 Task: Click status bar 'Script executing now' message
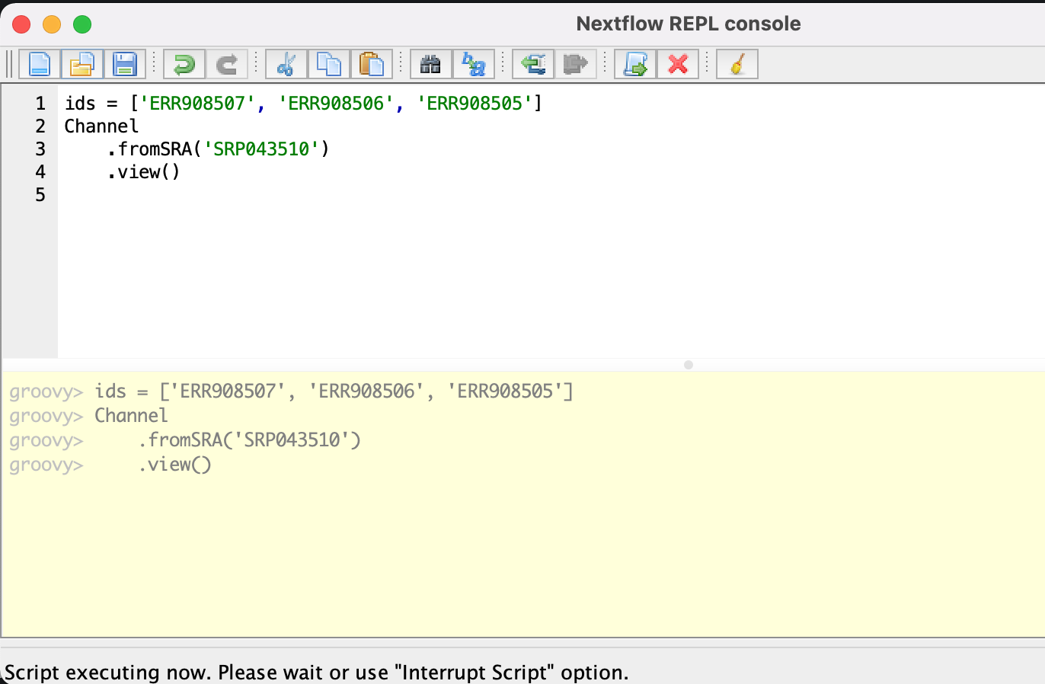(x=316, y=673)
